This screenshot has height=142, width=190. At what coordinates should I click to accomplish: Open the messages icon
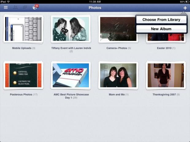(x=25, y=8)
